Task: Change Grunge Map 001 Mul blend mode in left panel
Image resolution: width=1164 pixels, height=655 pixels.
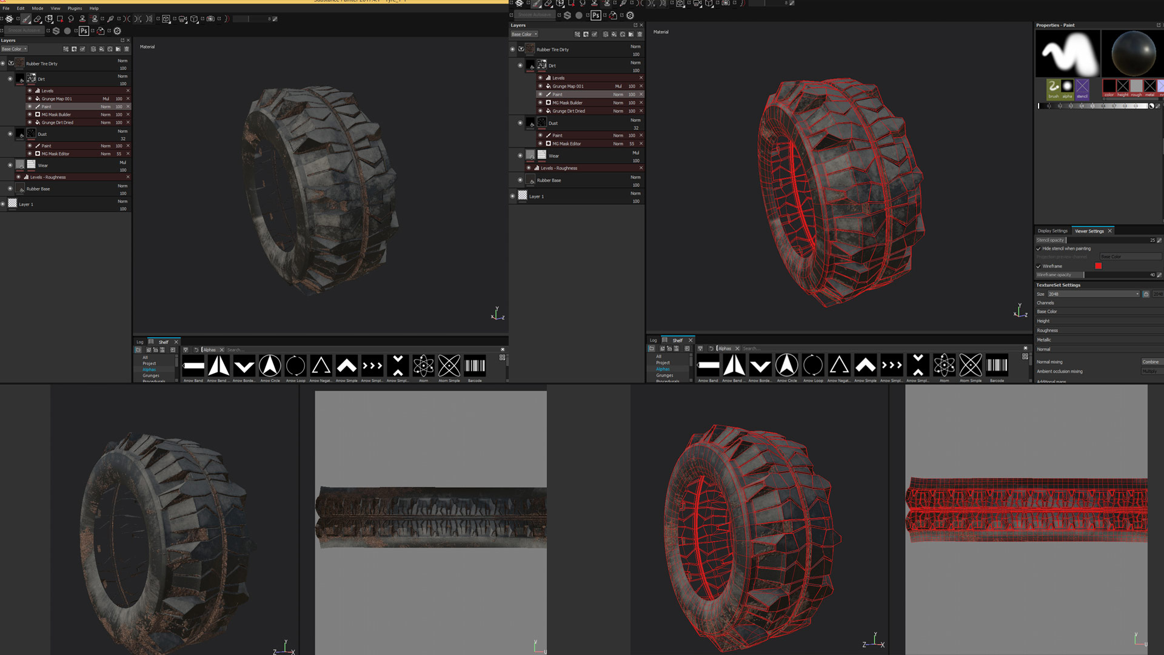Action: point(106,99)
